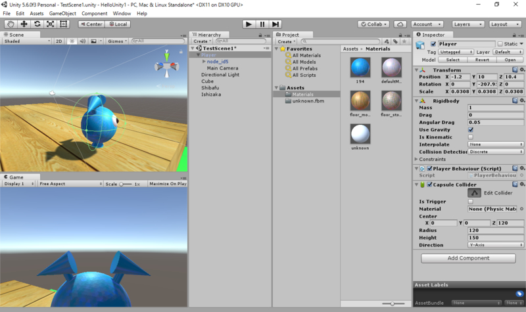Adjust the Game view Scale slider
This screenshot has height=312, width=526.
click(x=126, y=184)
